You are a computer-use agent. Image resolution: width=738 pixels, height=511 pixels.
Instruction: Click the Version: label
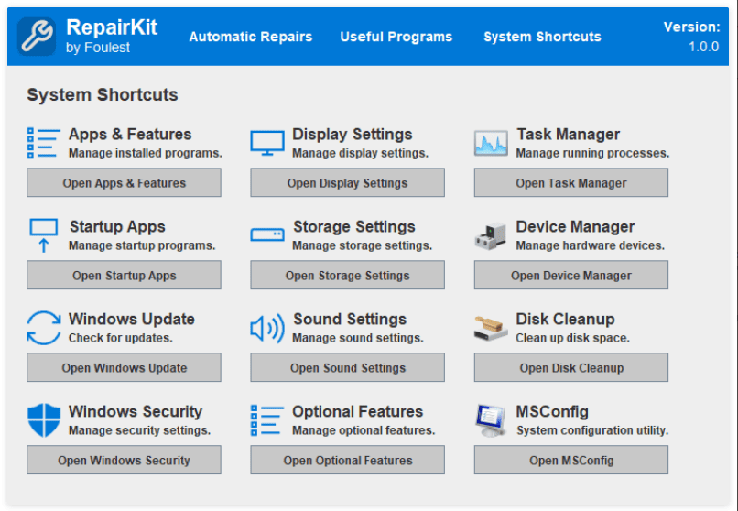(x=691, y=27)
